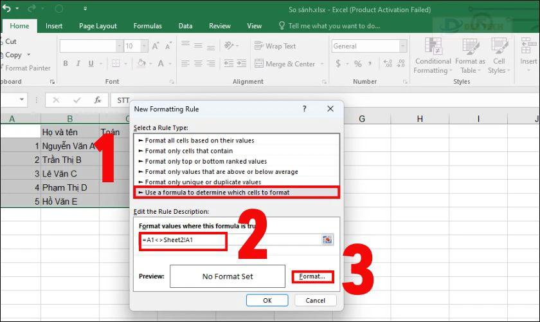Apply Accounting Number Format dollar sign

[x=338, y=64]
